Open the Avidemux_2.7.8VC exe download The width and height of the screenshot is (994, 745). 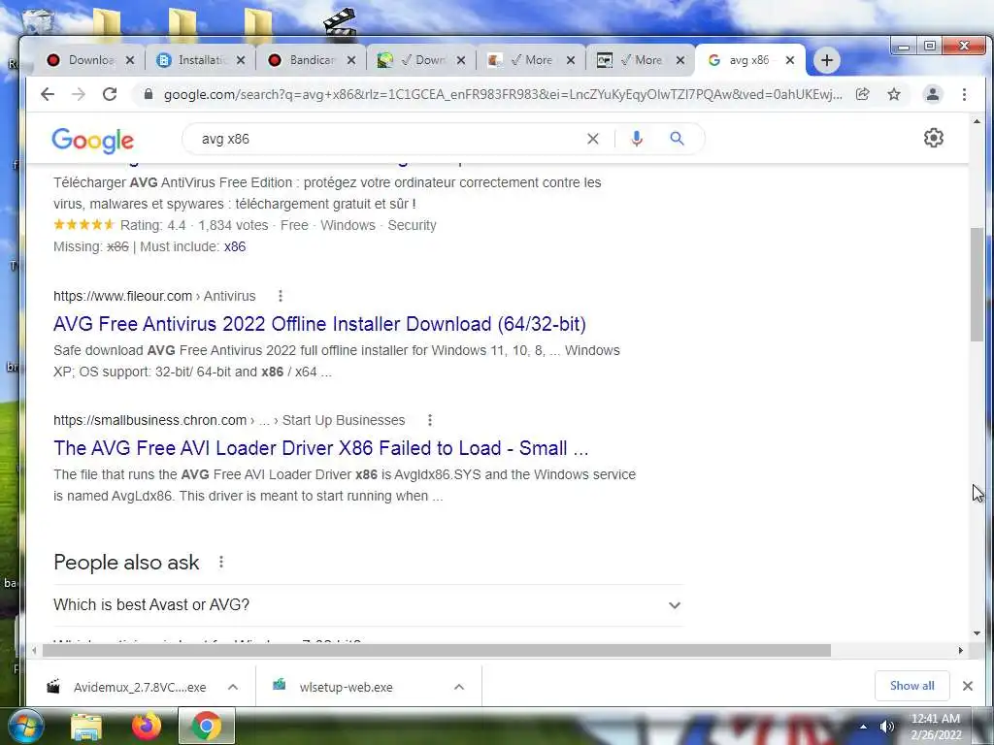coord(140,687)
